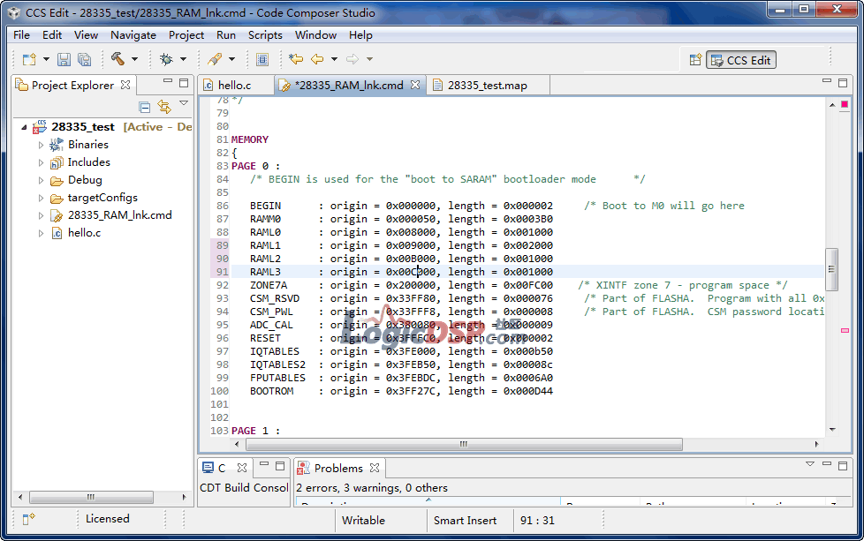864x541 pixels.
Task: Expand the 28335_RAM_lnk.cmd tree node
Action: (41, 215)
